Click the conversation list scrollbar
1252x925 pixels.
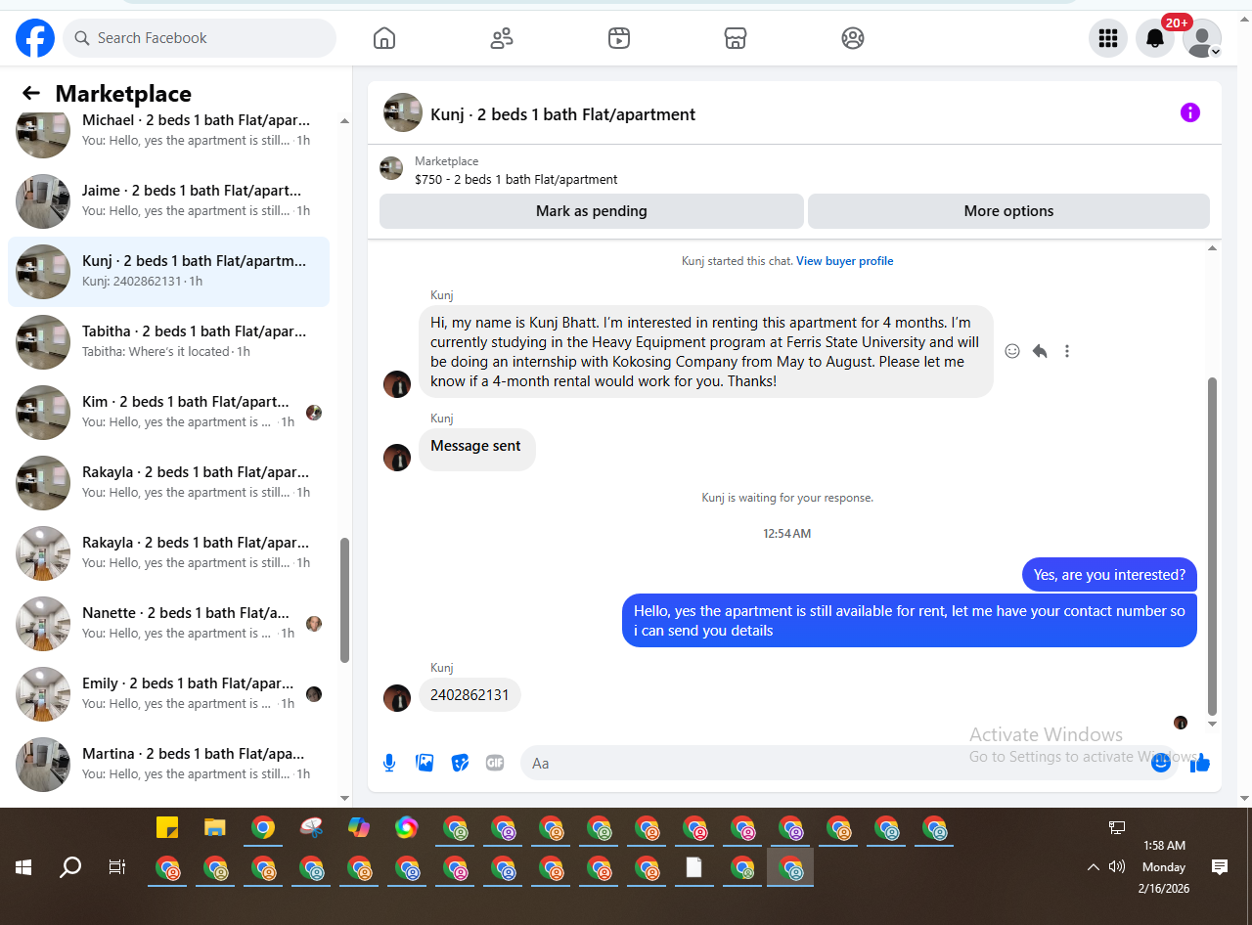pos(344,600)
